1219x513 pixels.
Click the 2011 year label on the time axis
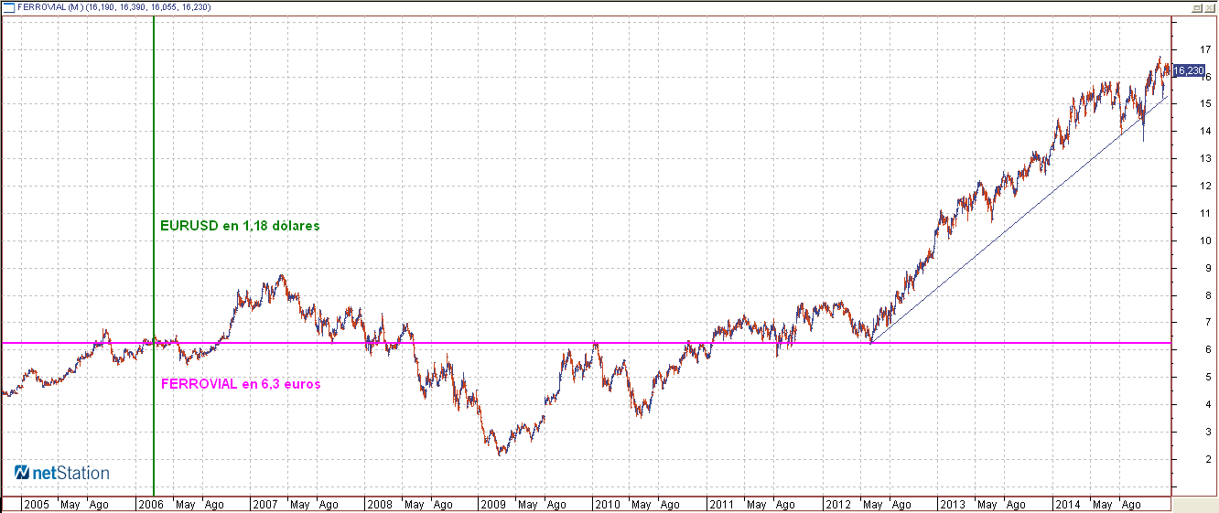tap(723, 504)
